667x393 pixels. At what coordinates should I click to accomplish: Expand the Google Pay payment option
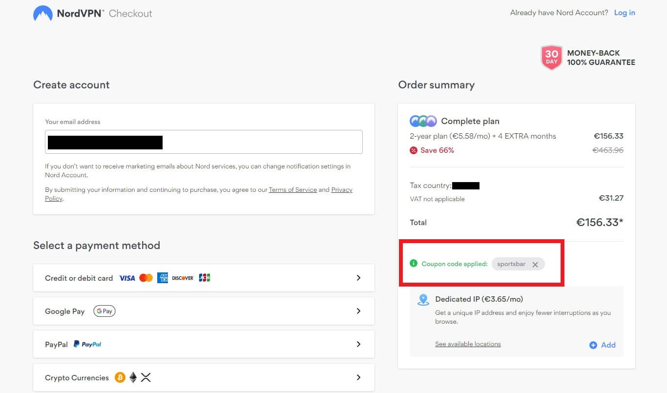[x=204, y=311]
